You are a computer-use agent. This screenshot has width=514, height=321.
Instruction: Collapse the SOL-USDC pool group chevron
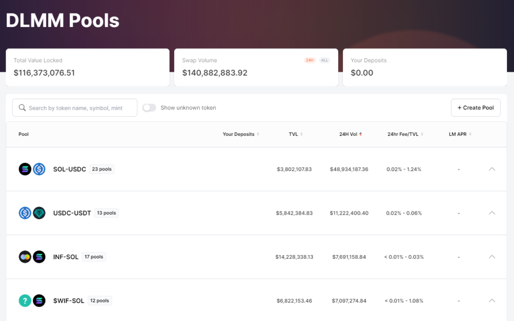click(x=492, y=169)
